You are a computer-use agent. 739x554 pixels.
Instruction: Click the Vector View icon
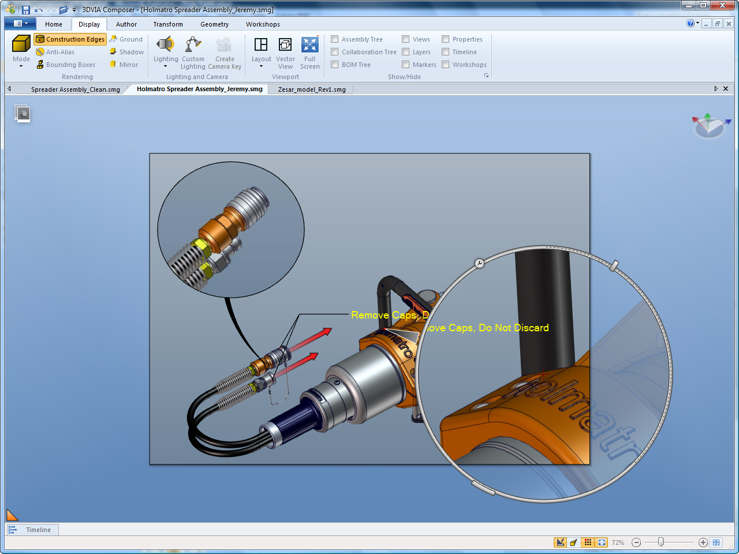coord(285,46)
